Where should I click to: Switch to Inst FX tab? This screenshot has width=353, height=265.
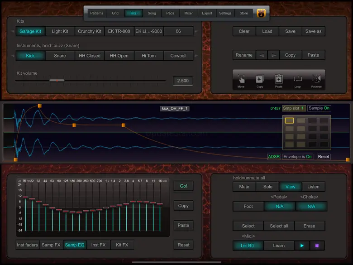98,245
